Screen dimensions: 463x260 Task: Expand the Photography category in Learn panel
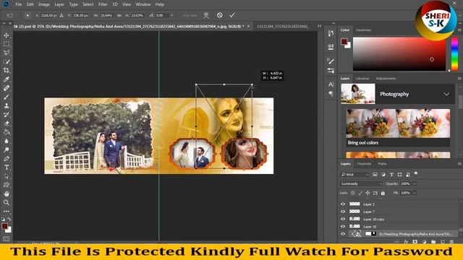coord(446,94)
